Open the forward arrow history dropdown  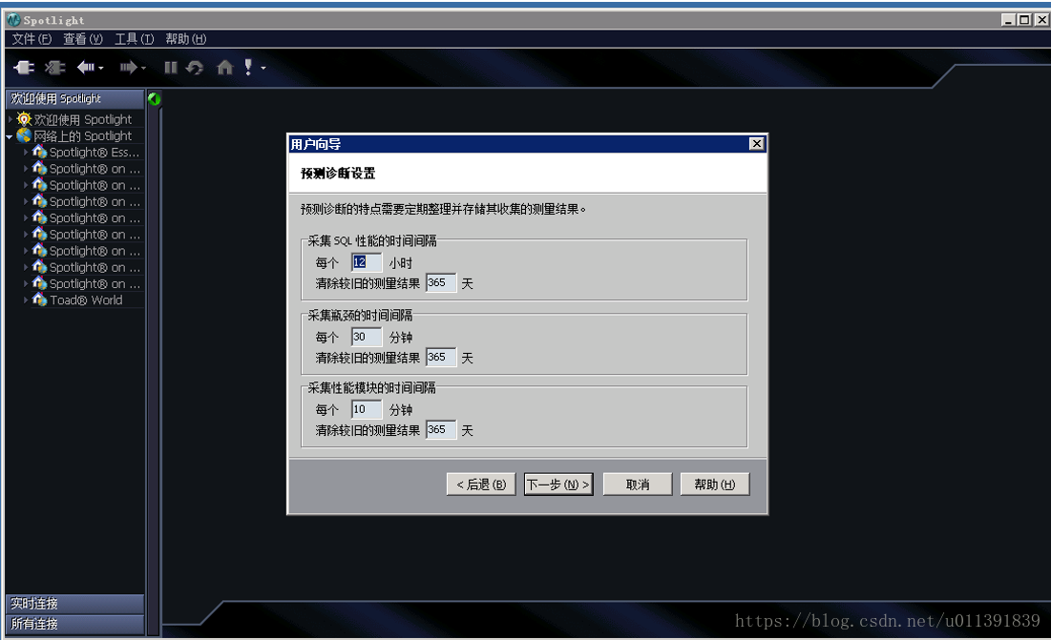click(x=143, y=69)
